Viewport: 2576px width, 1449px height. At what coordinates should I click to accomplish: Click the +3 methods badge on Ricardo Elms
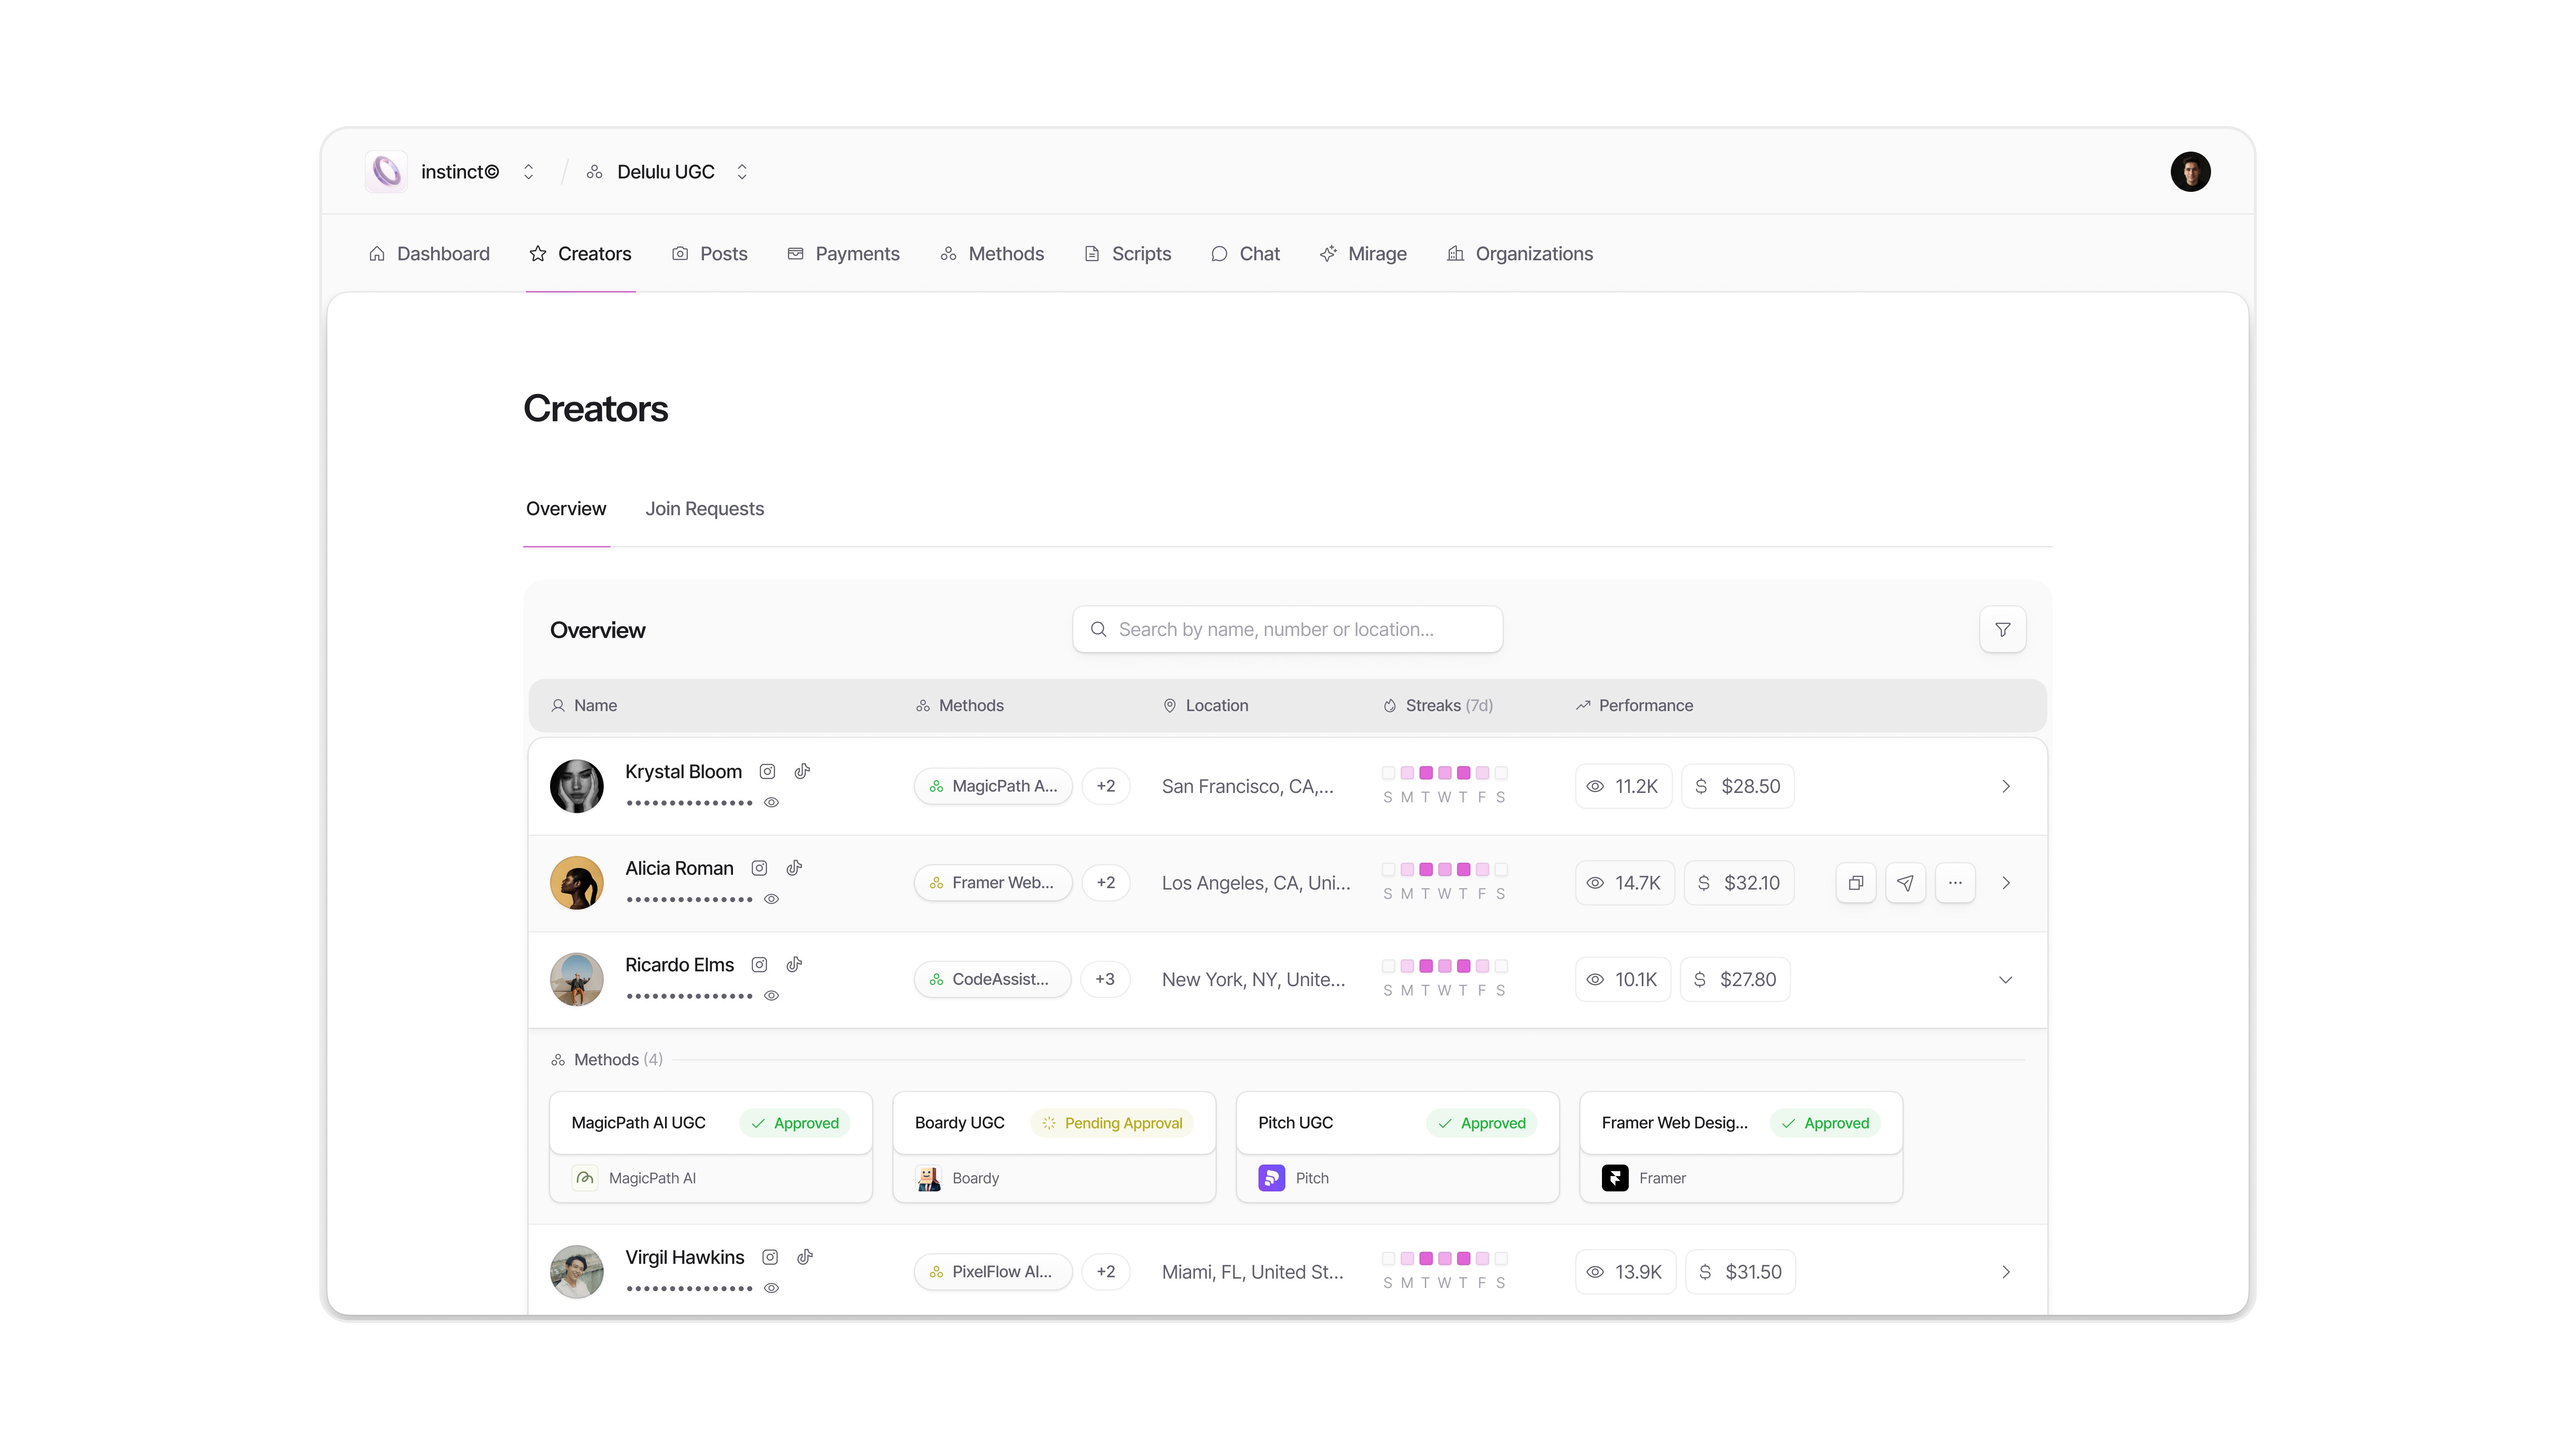[1106, 979]
